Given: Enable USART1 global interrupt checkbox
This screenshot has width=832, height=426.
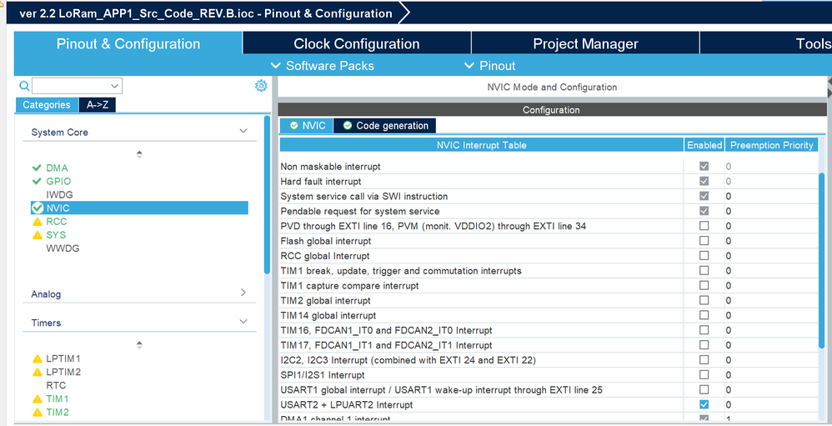Looking at the screenshot, I should pos(704,389).
